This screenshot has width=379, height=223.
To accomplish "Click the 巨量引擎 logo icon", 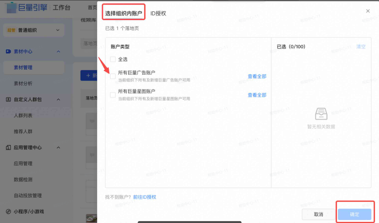I will 11,8.
